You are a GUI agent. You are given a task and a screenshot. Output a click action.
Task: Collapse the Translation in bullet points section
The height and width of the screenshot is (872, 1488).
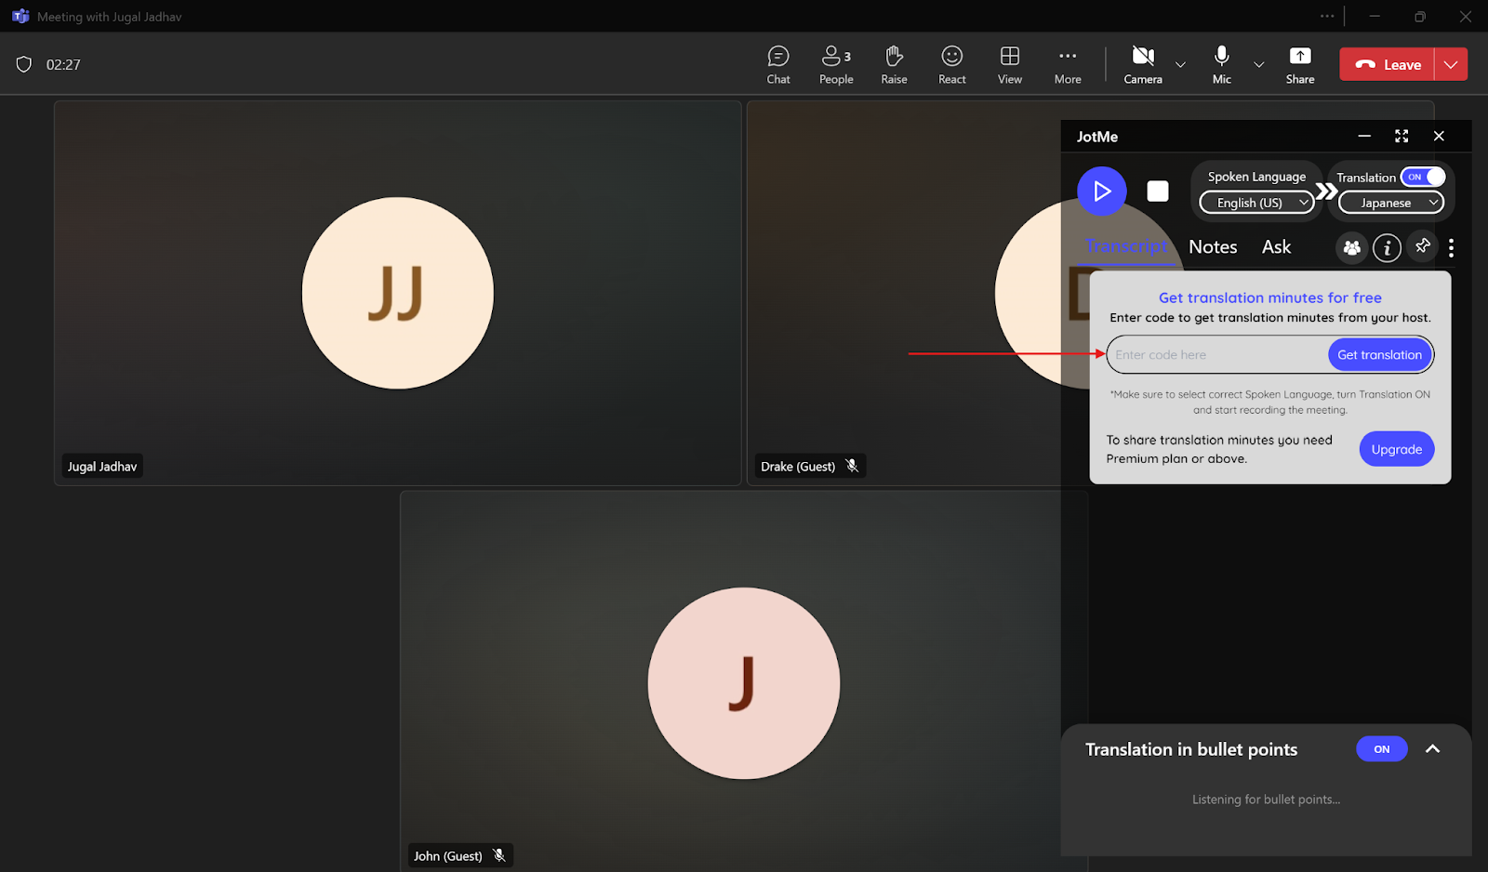tap(1432, 749)
